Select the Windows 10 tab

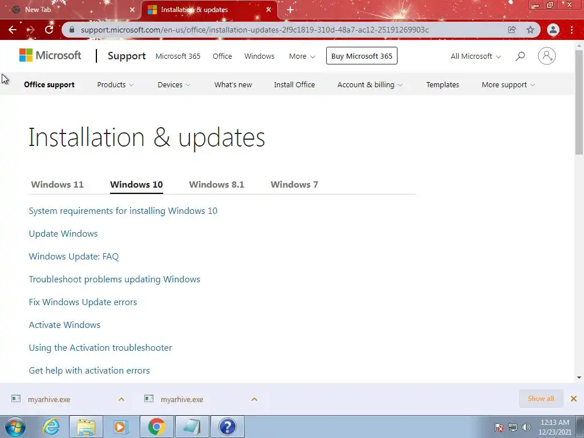(136, 184)
